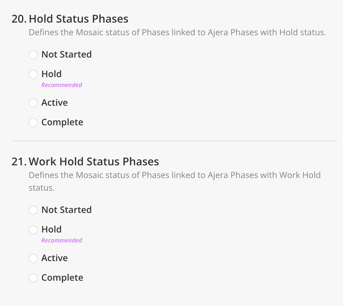Select Active radio in Work Hold Status Phases
This screenshot has height=306, width=343.
tap(33, 258)
